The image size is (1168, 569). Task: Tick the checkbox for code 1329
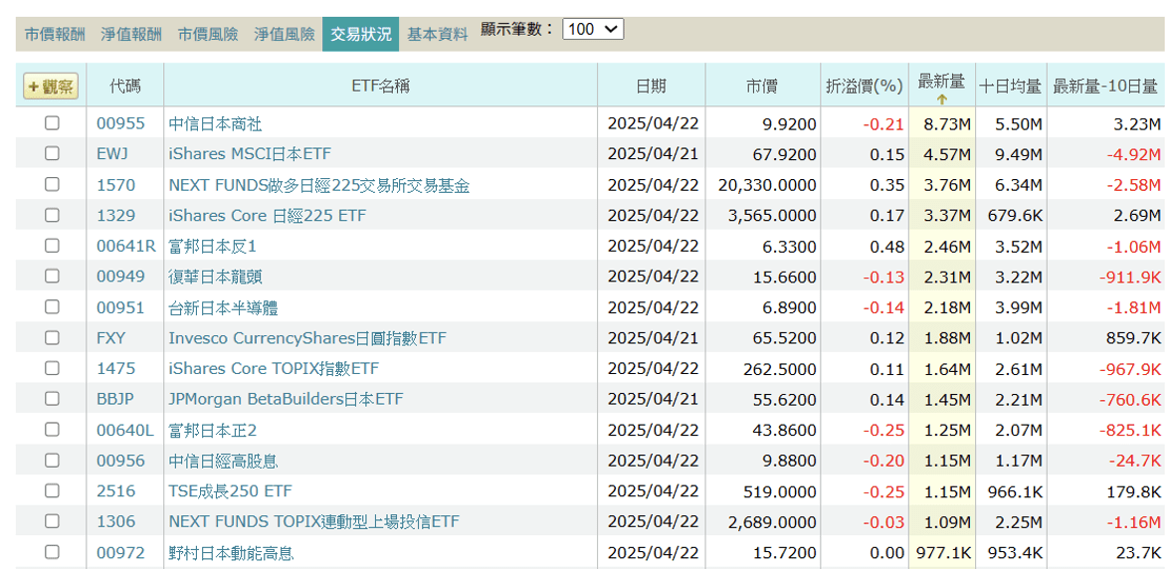(x=52, y=215)
